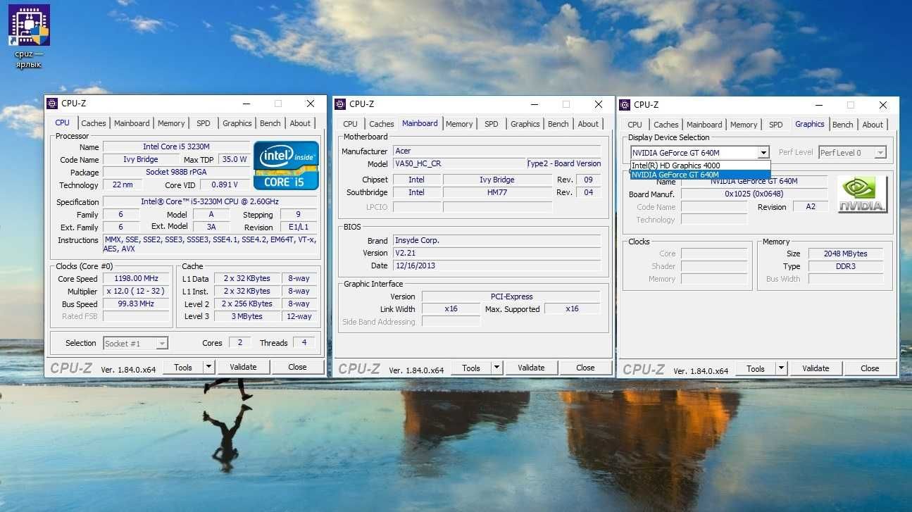Switch to CPU tab in middle window
The image size is (912, 512).
pos(350,124)
